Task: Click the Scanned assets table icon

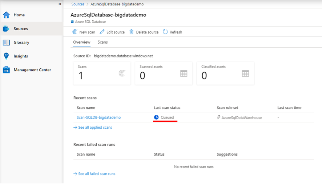Action: click(184, 73)
